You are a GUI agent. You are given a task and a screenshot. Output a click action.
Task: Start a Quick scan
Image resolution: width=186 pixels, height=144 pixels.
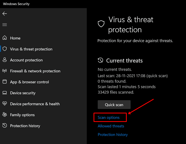coord(114,105)
